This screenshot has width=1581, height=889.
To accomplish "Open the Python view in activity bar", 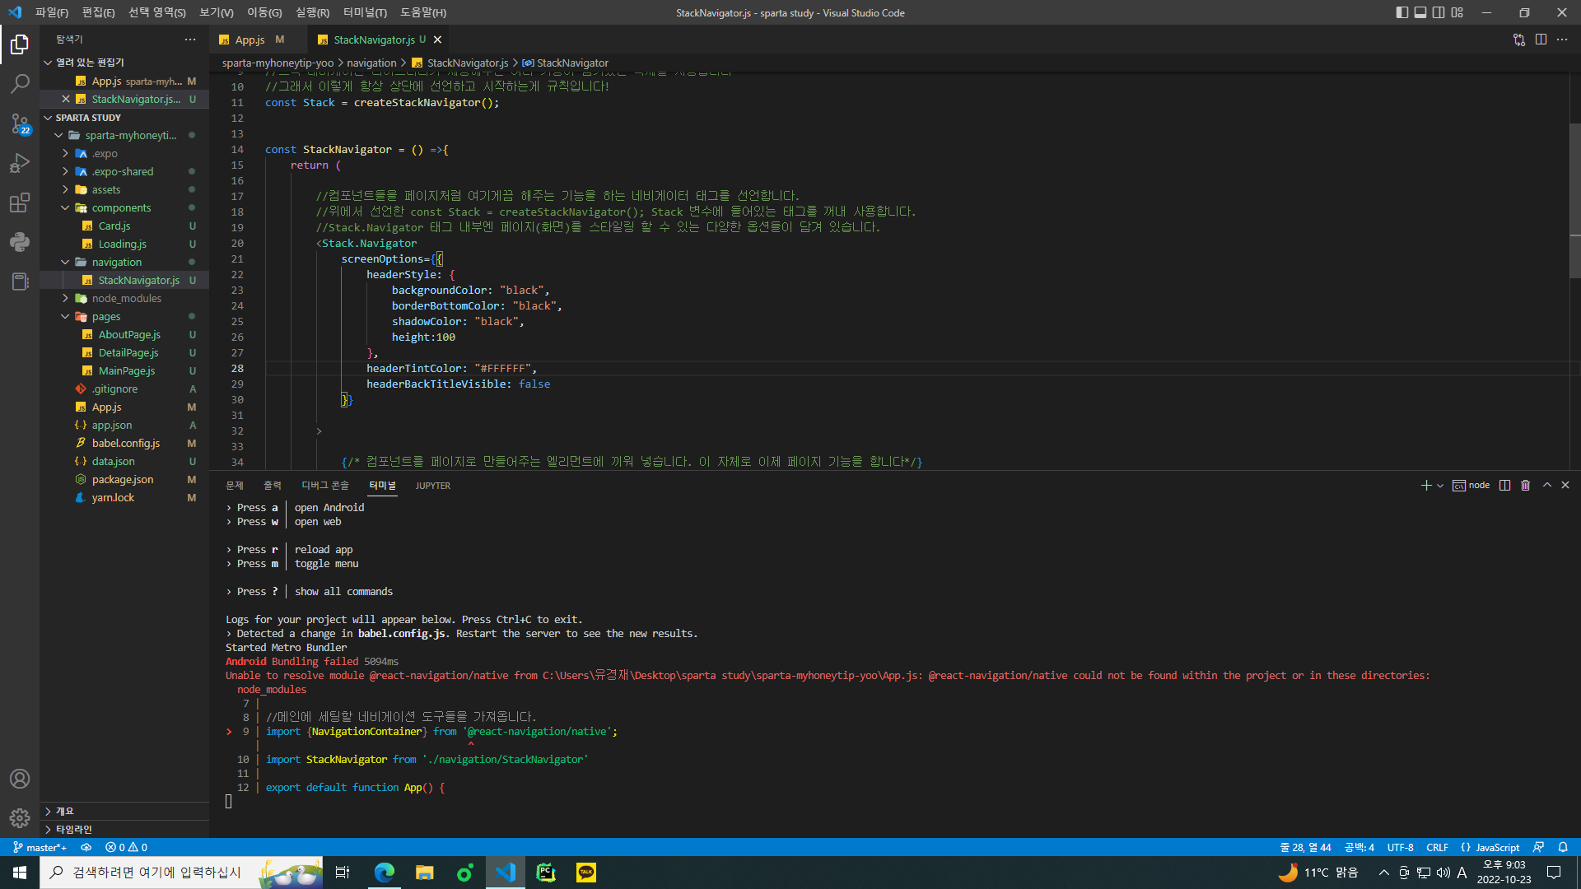I will 20,242.
